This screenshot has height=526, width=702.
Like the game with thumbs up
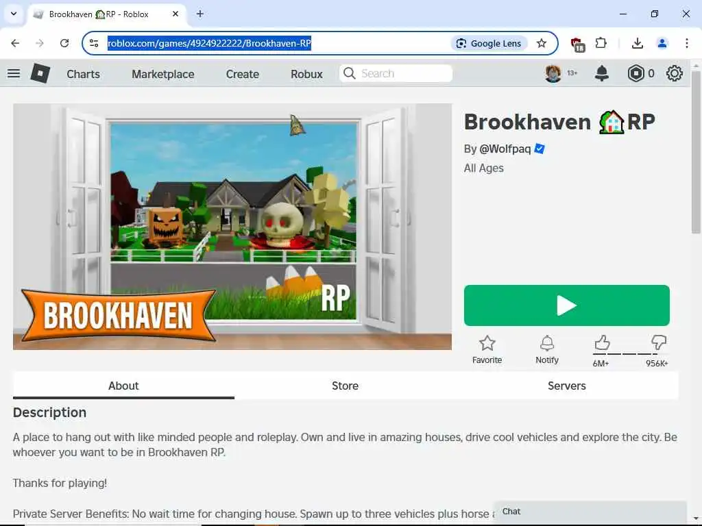(x=602, y=343)
